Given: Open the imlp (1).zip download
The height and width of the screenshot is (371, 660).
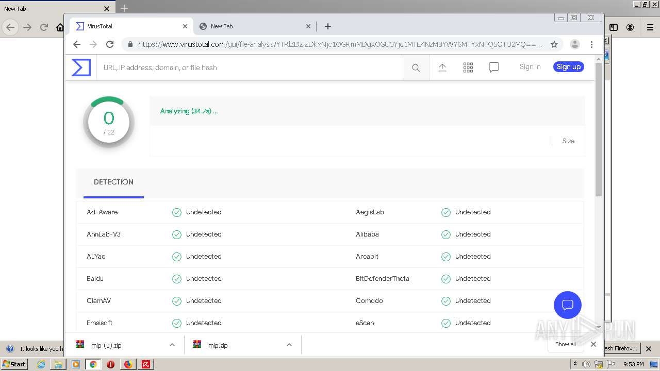Looking at the screenshot, I should (106, 345).
